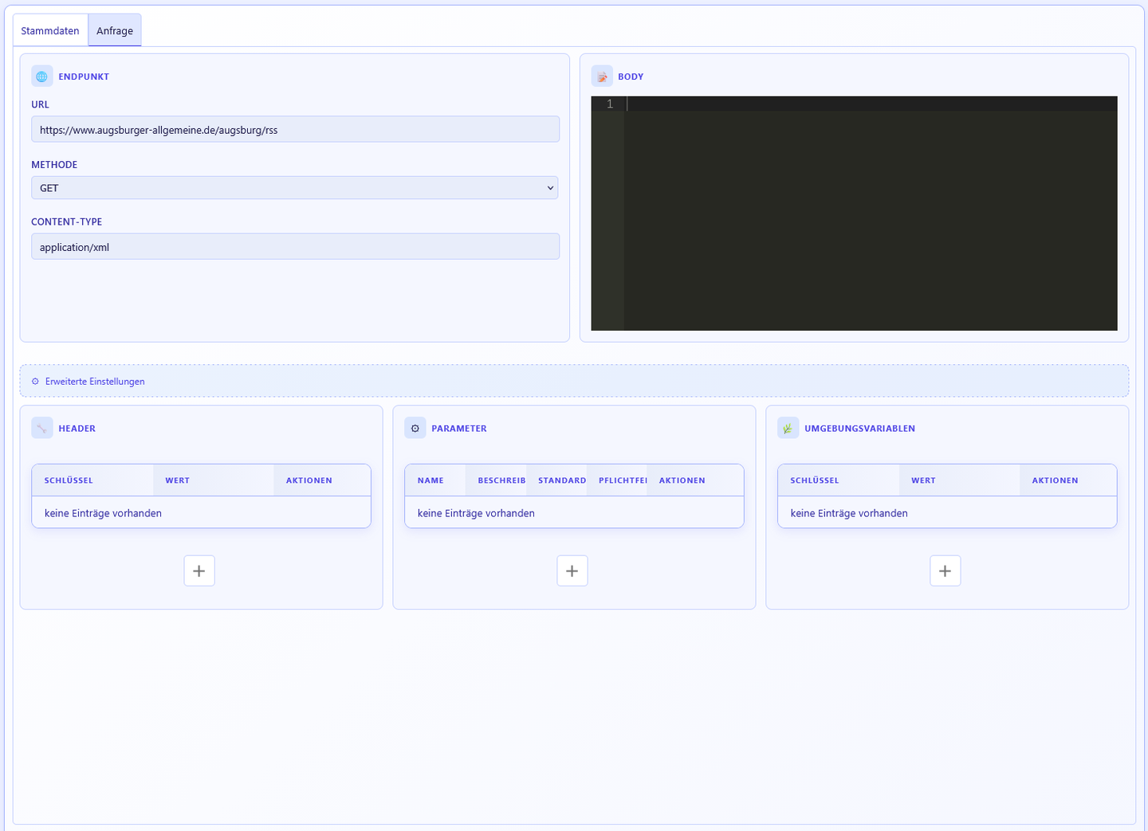
Task: Expand Erweiterte Einstellungen section
Action: [574, 381]
